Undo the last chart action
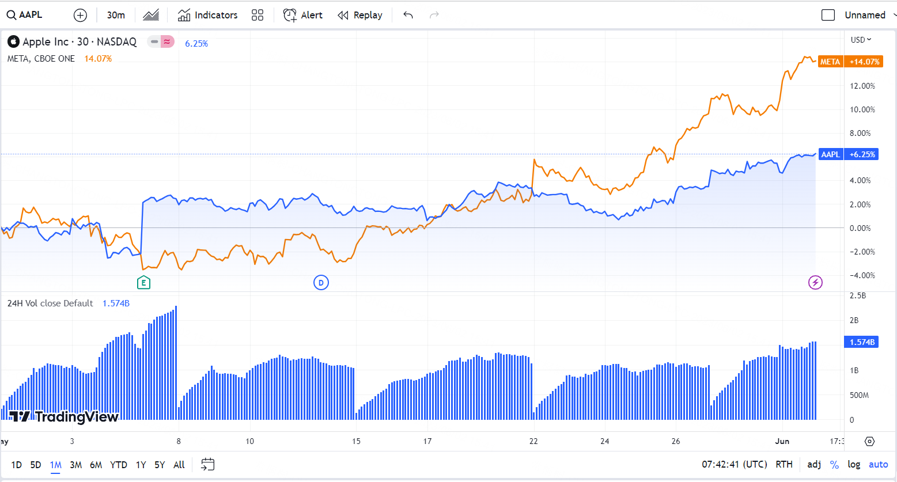Image resolution: width=897 pixels, height=482 pixels. click(408, 16)
